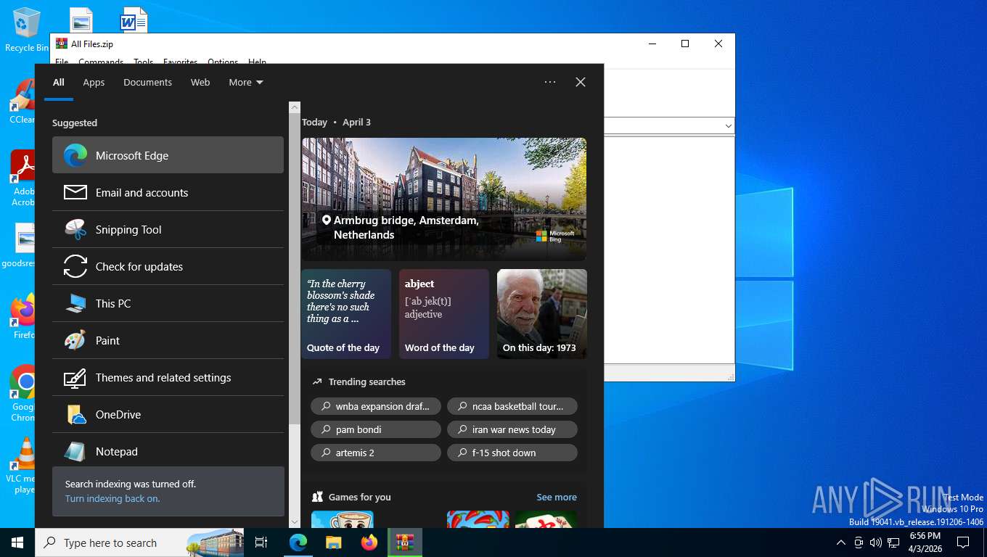The width and height of the screenshot is (987, 557).
Task: Search trending iran war news today
Action: pyautogui.click(x=512, y=429)
